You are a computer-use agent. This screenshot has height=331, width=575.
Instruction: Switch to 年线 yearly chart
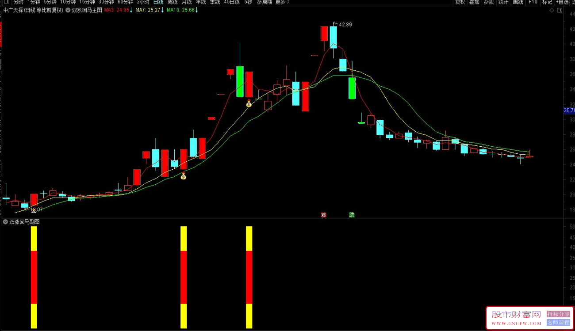201,2
